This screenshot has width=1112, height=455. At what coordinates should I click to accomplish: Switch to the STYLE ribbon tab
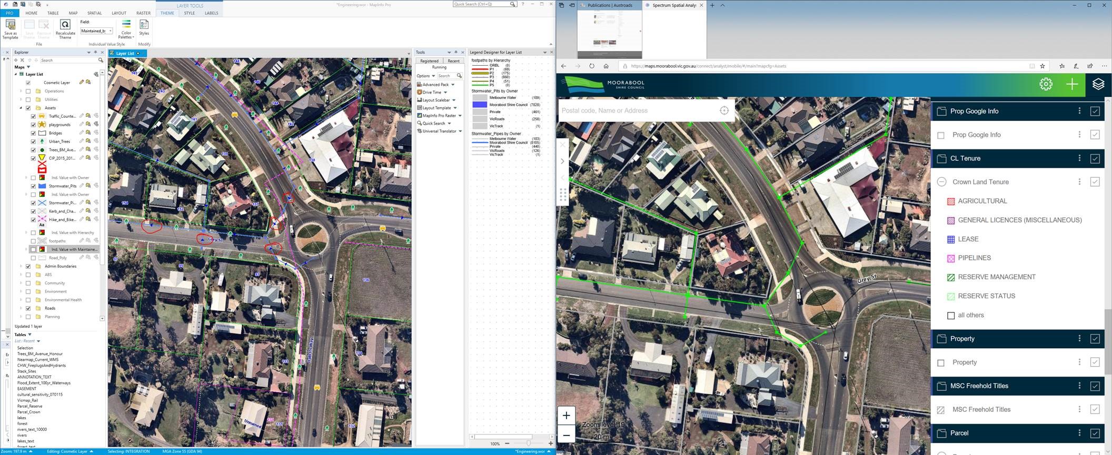190,13
